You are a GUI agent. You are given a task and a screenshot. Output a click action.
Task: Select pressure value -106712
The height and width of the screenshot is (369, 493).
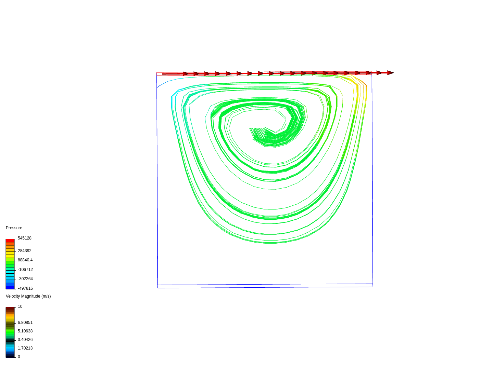(x=25, y=270)
